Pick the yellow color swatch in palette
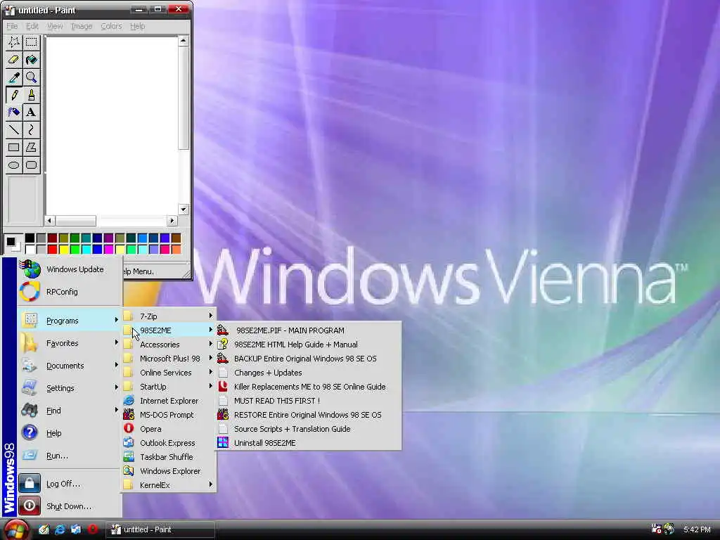Image resolution: width=720 pixels, height=540 pixels. pyautogui.click(x=63, y=250)
